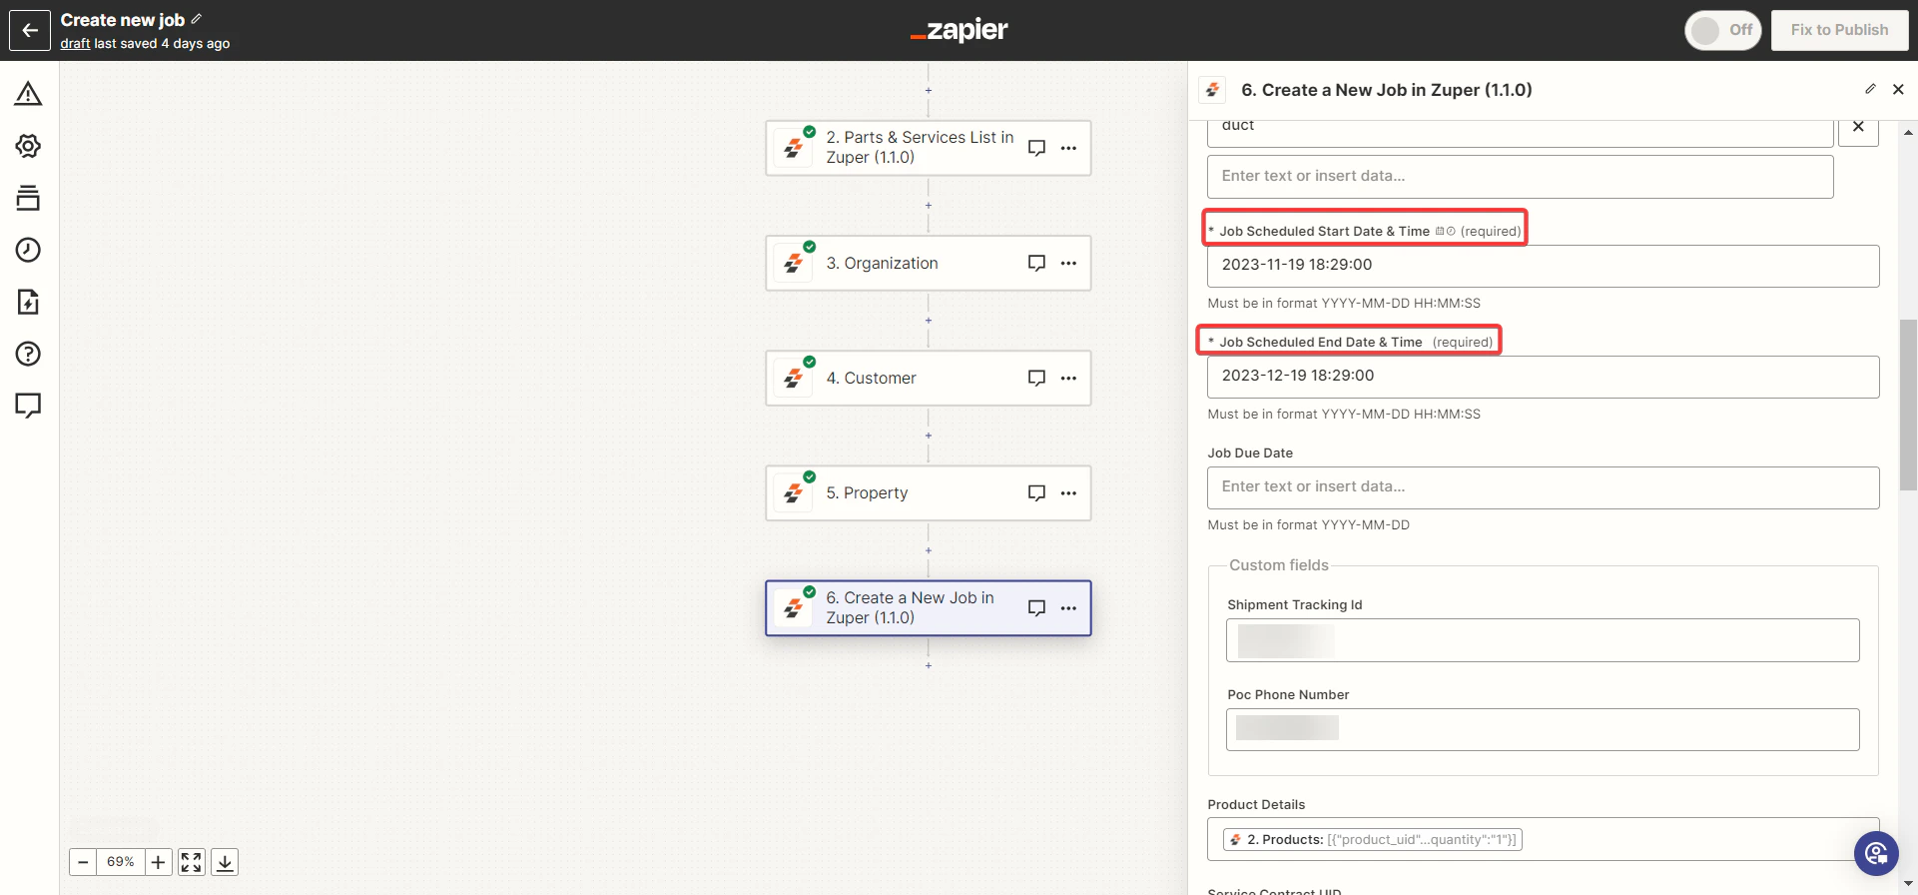Open more options for step 3 Organization
Screen dimensions: 1918x895
click(1068, 263)
